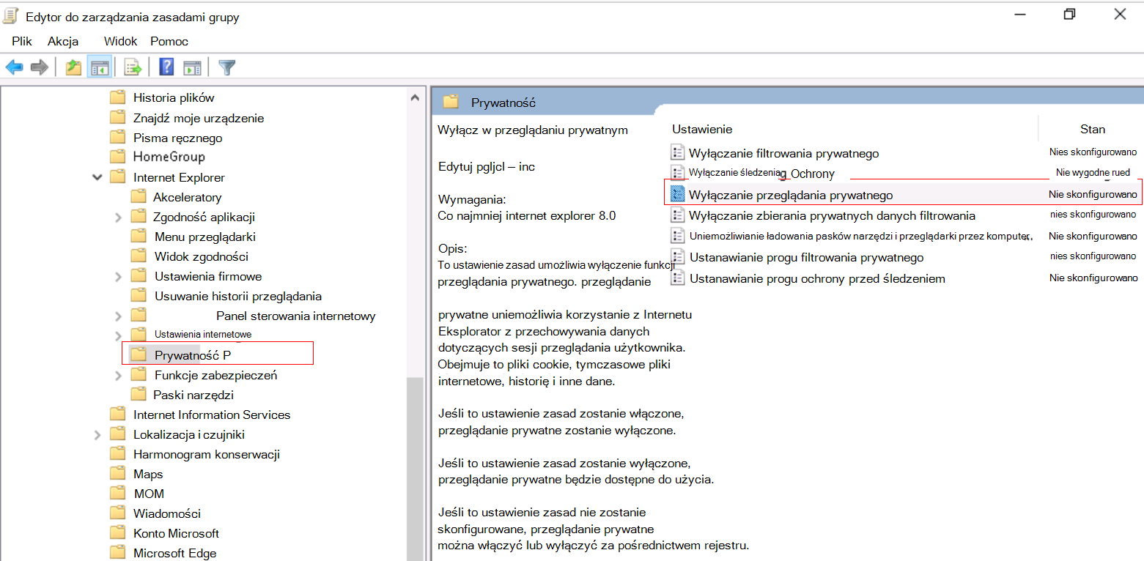The image size is (1144, 561).
Task: Open the Widok menu
Action: (119, 41)
